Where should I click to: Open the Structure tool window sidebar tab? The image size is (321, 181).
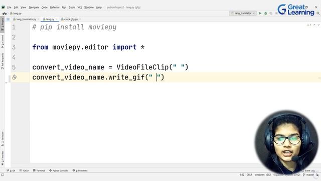click(x=3, y=139)
